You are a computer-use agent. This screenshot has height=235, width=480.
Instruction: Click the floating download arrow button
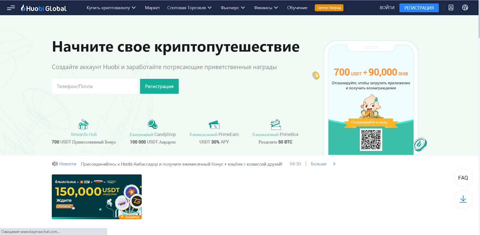[463, 199]
